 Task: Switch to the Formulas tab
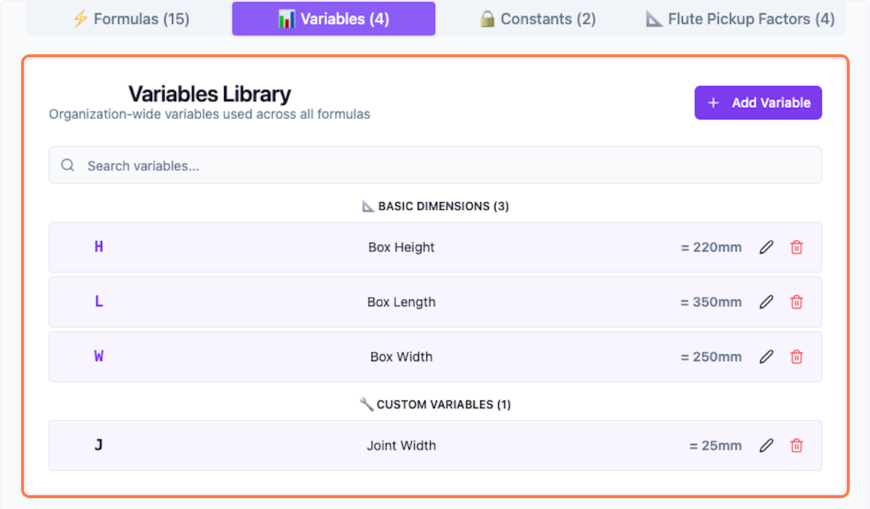click(x=130, y=19)
